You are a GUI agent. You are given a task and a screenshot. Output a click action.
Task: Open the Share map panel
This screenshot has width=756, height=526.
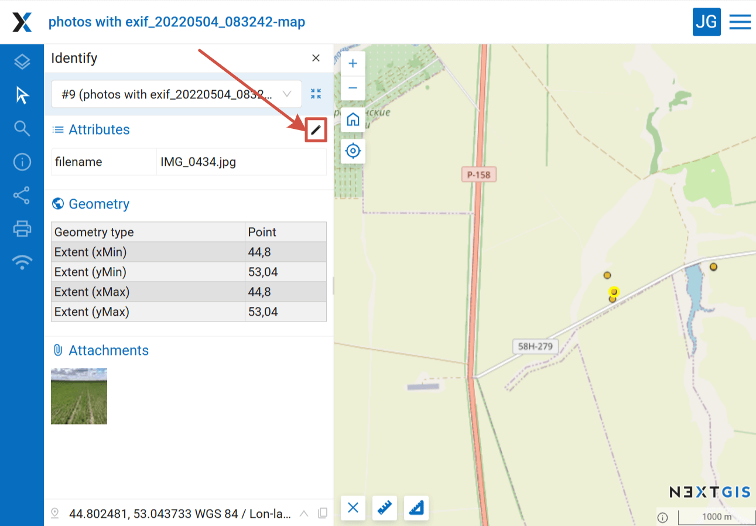[22, 195]
